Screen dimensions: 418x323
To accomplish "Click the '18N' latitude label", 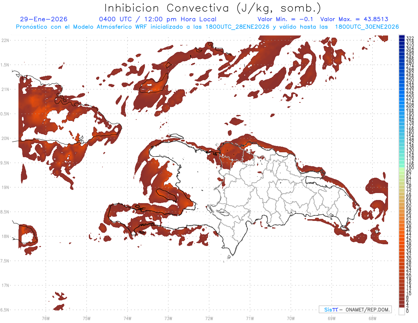I will [5, 236].
